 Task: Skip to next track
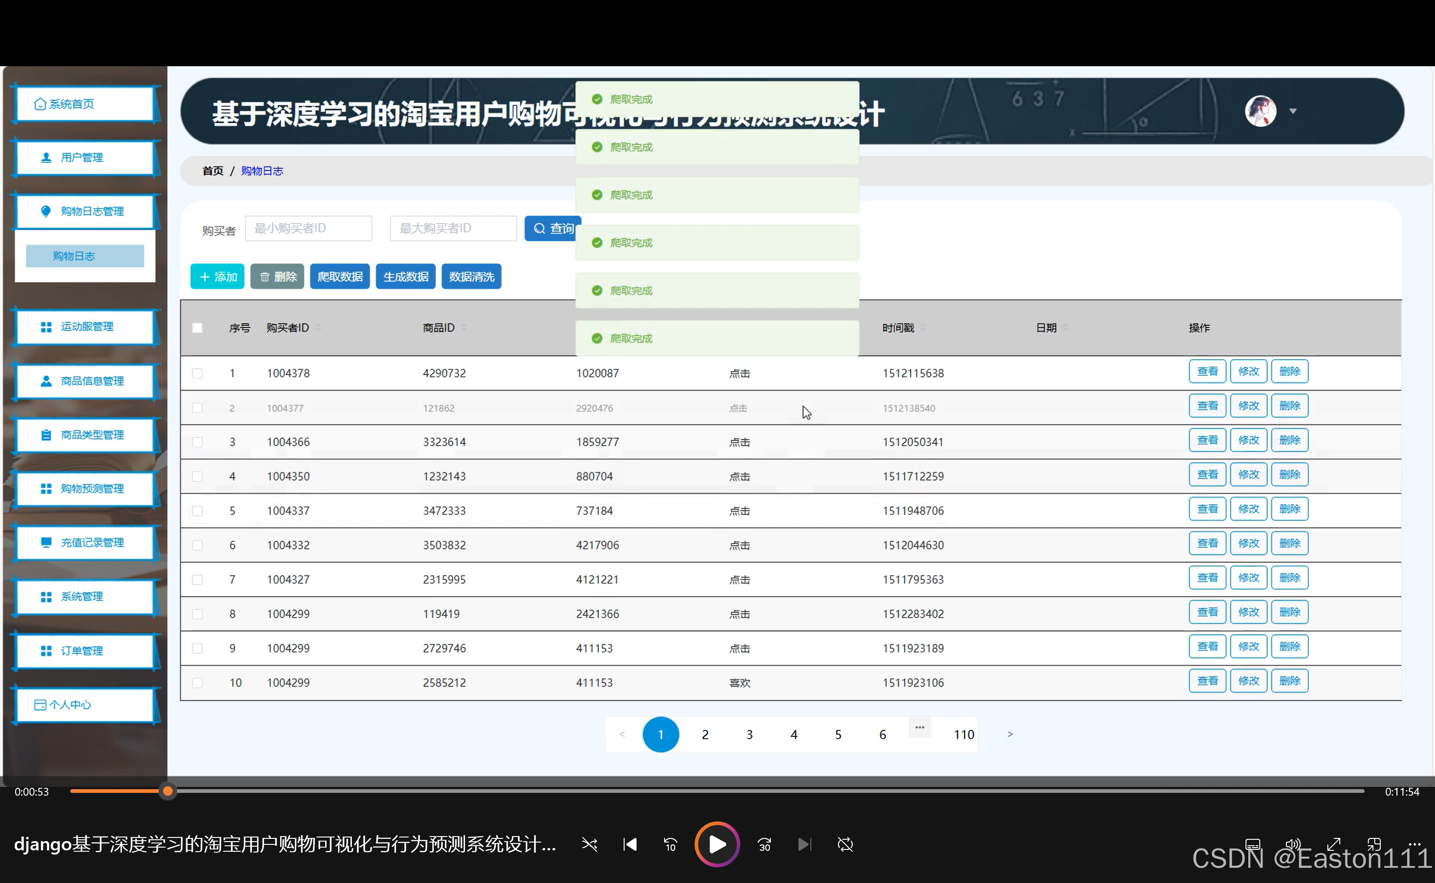804,844
